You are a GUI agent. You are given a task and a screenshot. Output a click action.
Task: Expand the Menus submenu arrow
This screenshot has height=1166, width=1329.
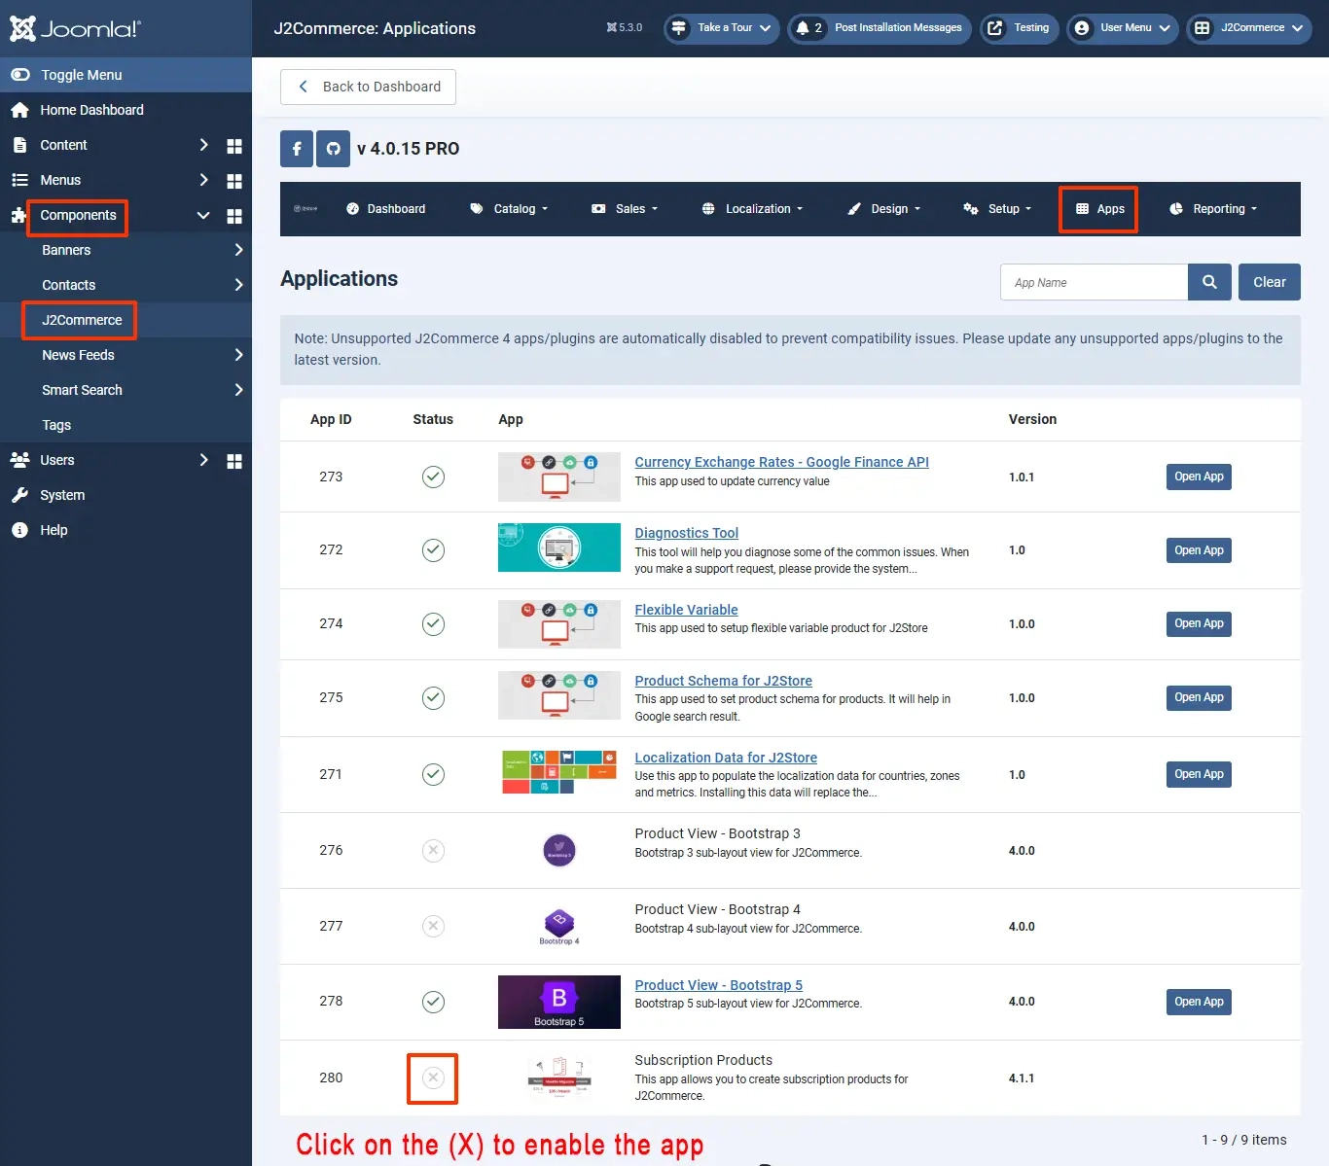click(x=203, y=180)
